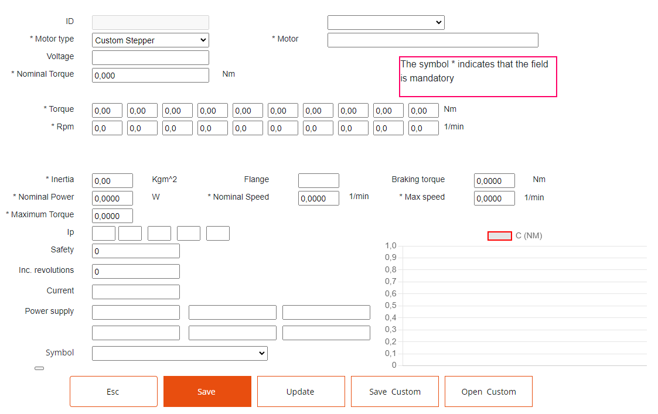Click Open Custom button
Screen dimensions: 658x414
click(488, 392)
